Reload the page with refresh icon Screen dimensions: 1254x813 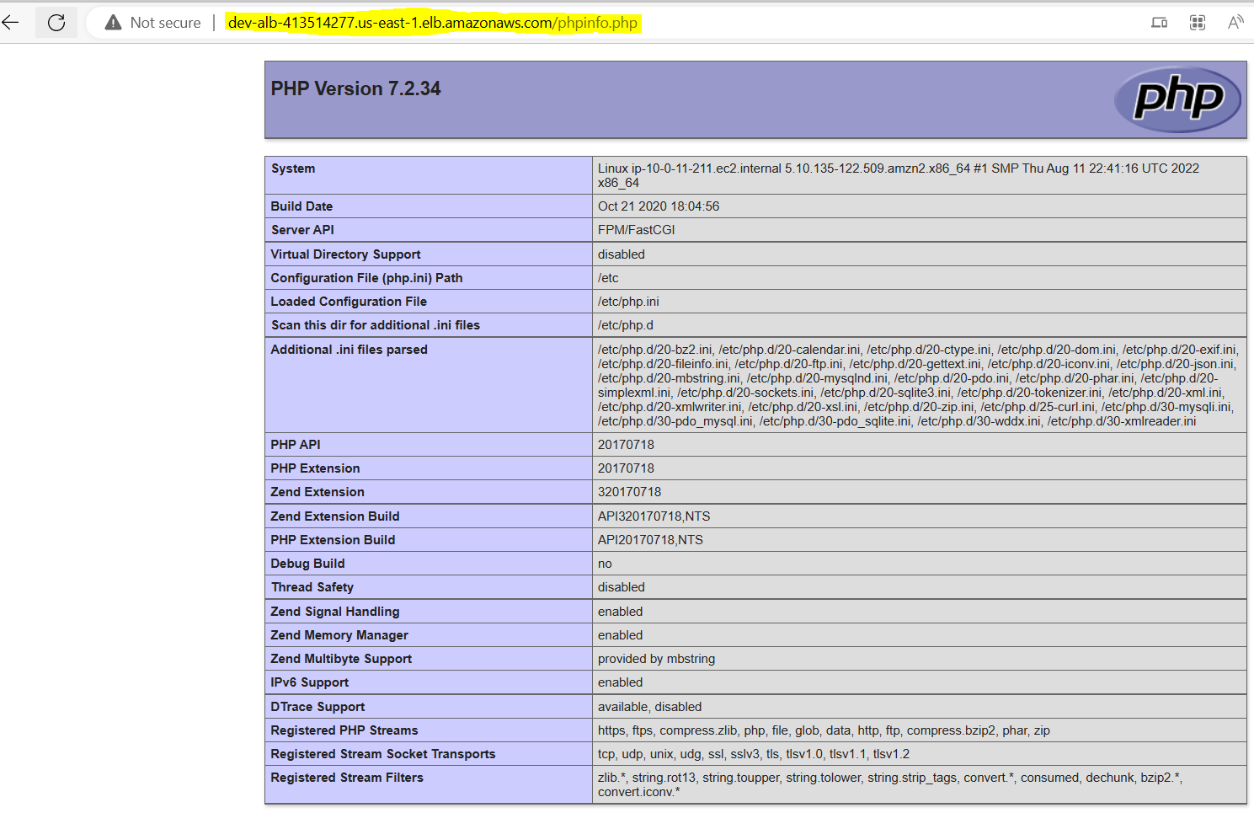(56, 23)
